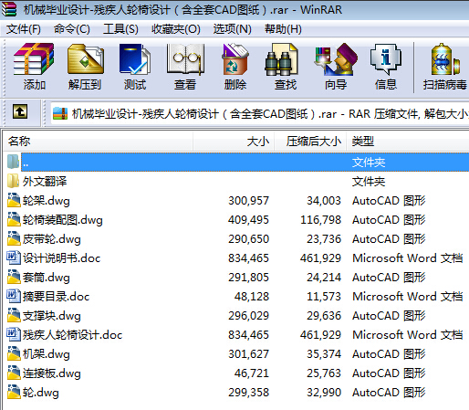469x410 pixels.
Task: Click the 机架.dwg file icon
Action: click(x=14, y=353)
